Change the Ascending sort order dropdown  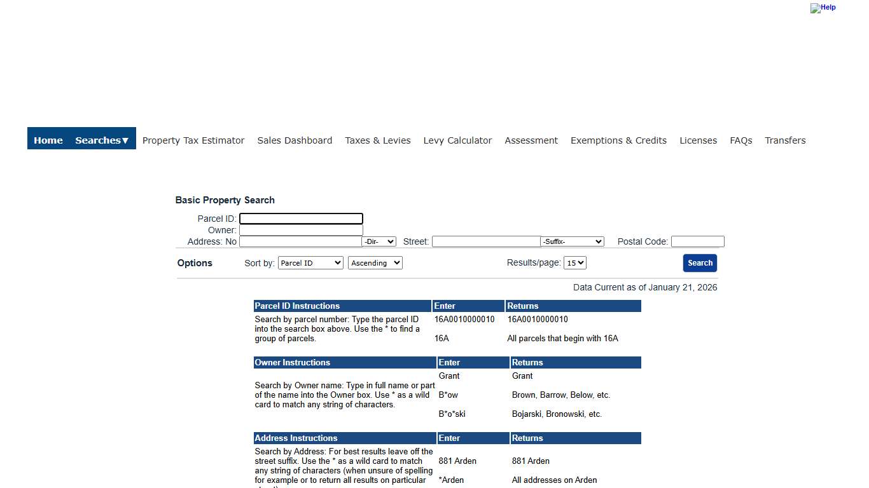[x=375, y=262]
